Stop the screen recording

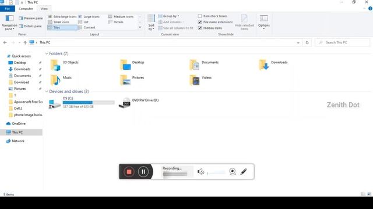point(129,172)
